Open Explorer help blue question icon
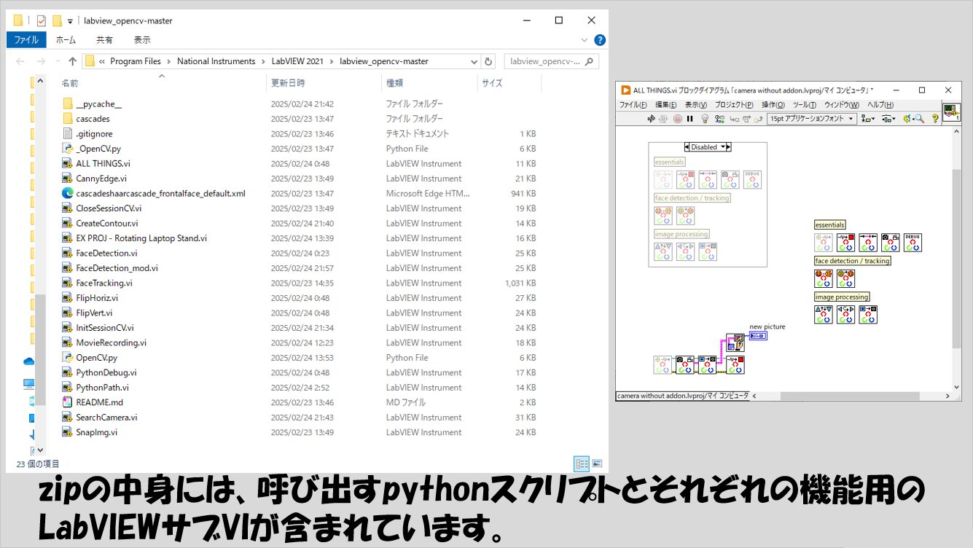Screen dimensions: 973x548 (x=600, y=40)
